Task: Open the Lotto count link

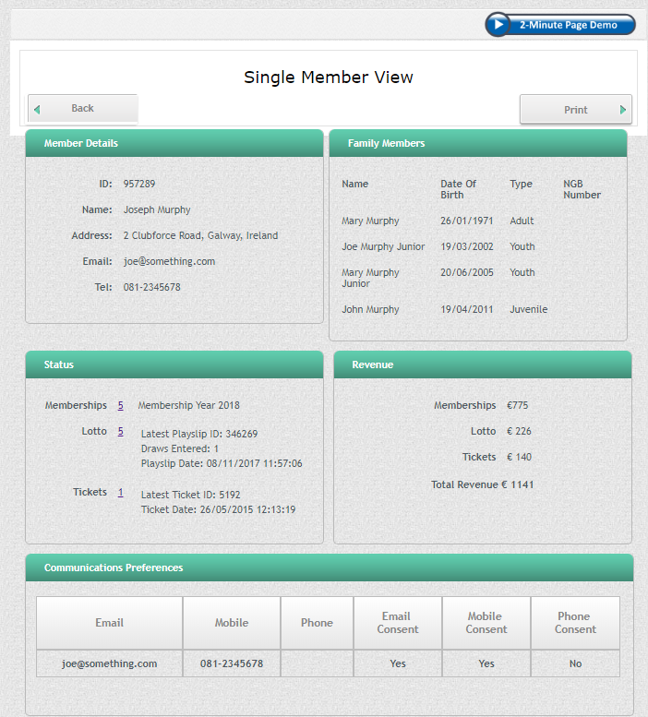Action: point(120,431)
